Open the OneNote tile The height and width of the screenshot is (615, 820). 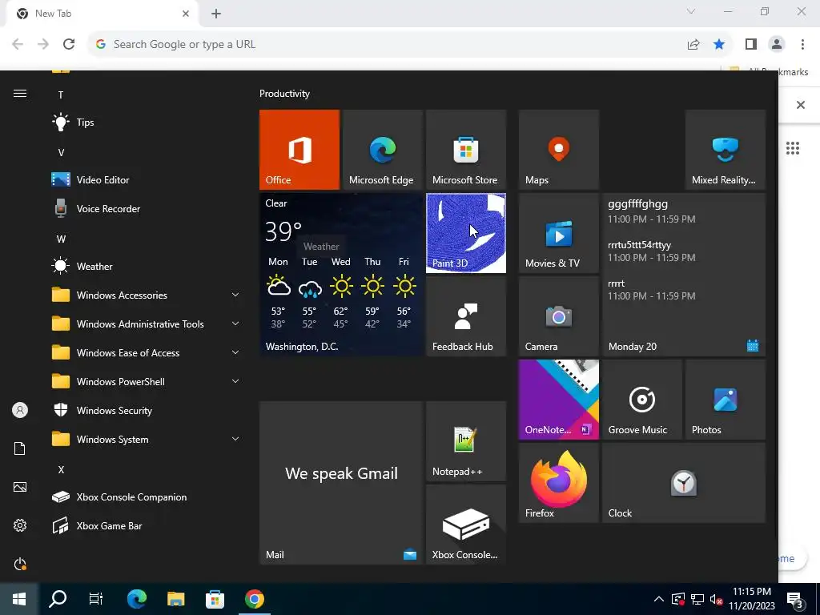558,400
